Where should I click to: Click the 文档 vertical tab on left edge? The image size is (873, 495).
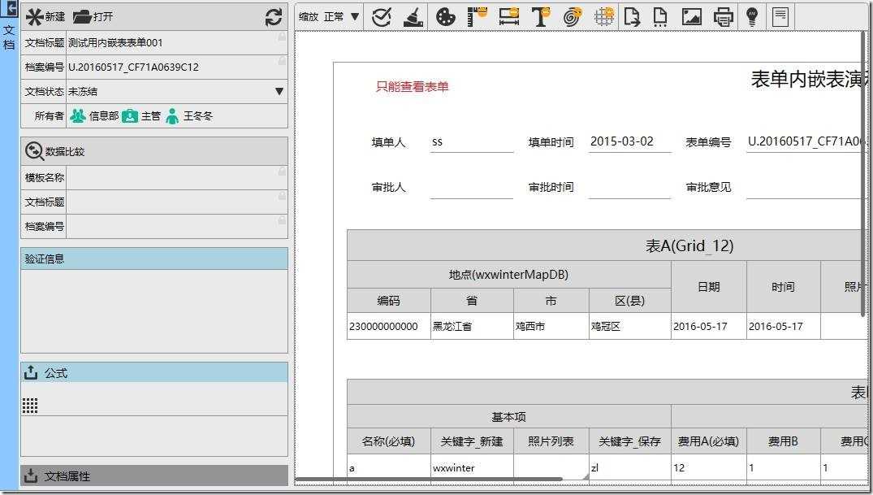click(9, 37)
